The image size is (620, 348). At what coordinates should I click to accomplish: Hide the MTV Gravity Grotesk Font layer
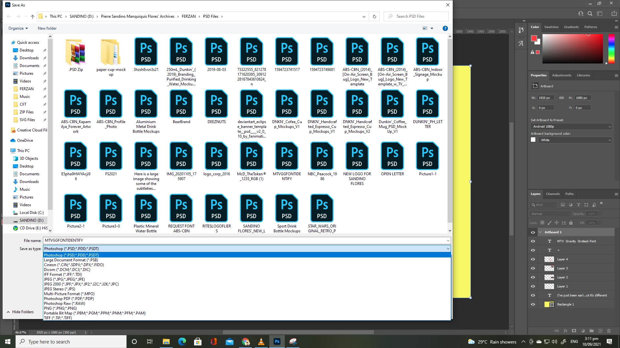[x=533, y=241]
